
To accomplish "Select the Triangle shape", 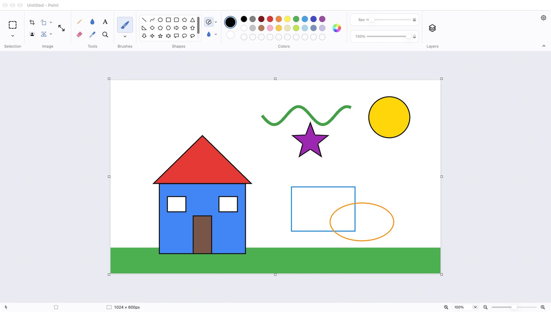I will pos(192,20).
